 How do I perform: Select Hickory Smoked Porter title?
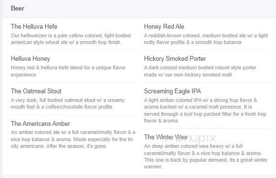[x=175, y=58]
